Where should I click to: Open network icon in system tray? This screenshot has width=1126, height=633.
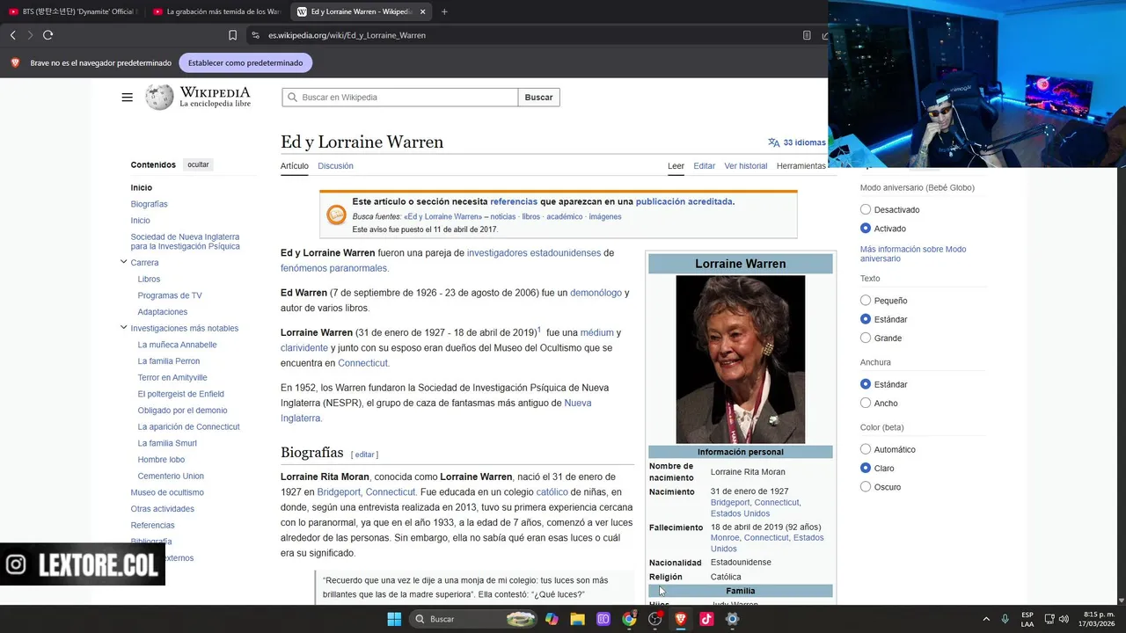point(1049,619)
